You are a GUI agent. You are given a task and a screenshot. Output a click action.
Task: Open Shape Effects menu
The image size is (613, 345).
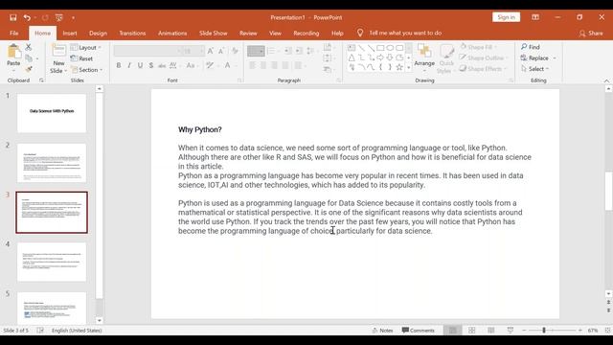pyautogui.click(x=483, y=68)
